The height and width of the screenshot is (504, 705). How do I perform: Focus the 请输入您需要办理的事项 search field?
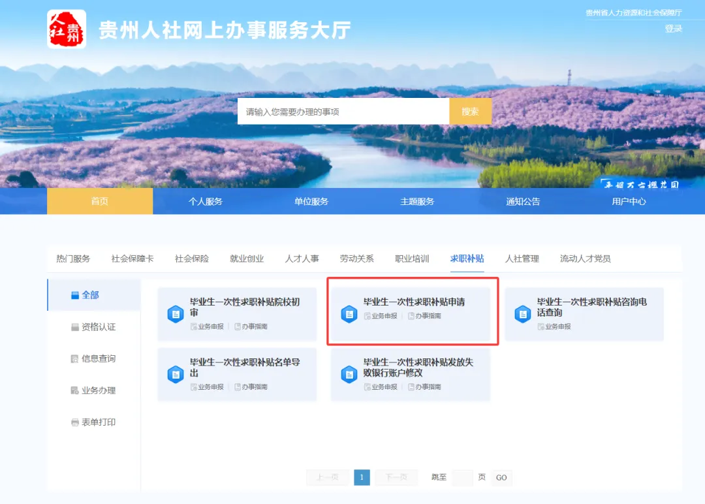click(x=343, y=111)
